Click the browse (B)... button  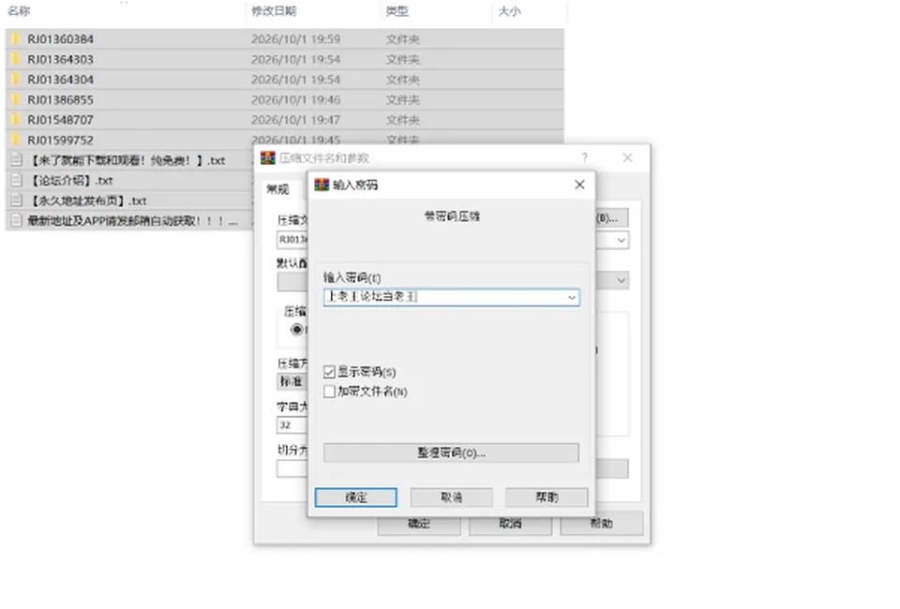click(x=612, y=218)
